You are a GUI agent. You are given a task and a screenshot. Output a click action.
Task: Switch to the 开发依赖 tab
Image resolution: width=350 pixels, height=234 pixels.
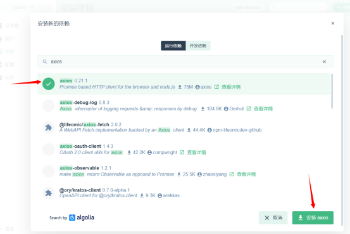198,46
